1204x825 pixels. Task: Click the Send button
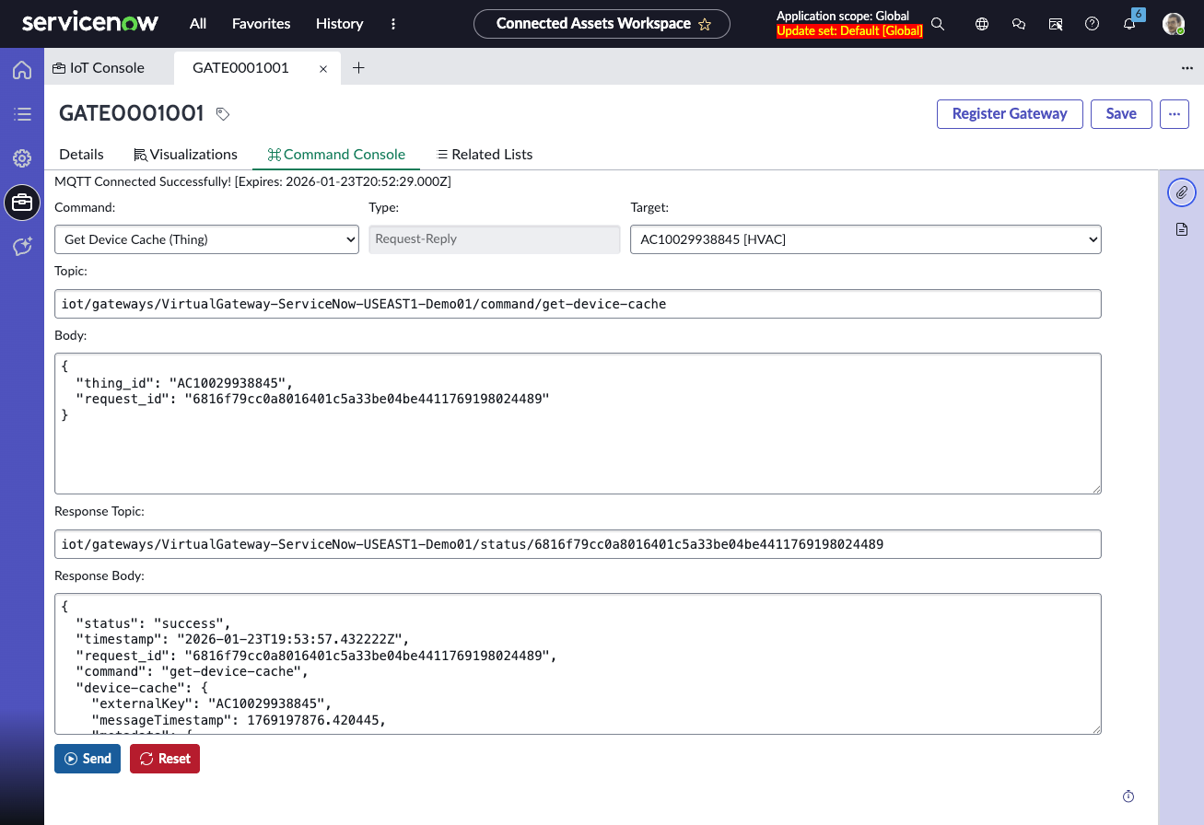click(88, 759)
